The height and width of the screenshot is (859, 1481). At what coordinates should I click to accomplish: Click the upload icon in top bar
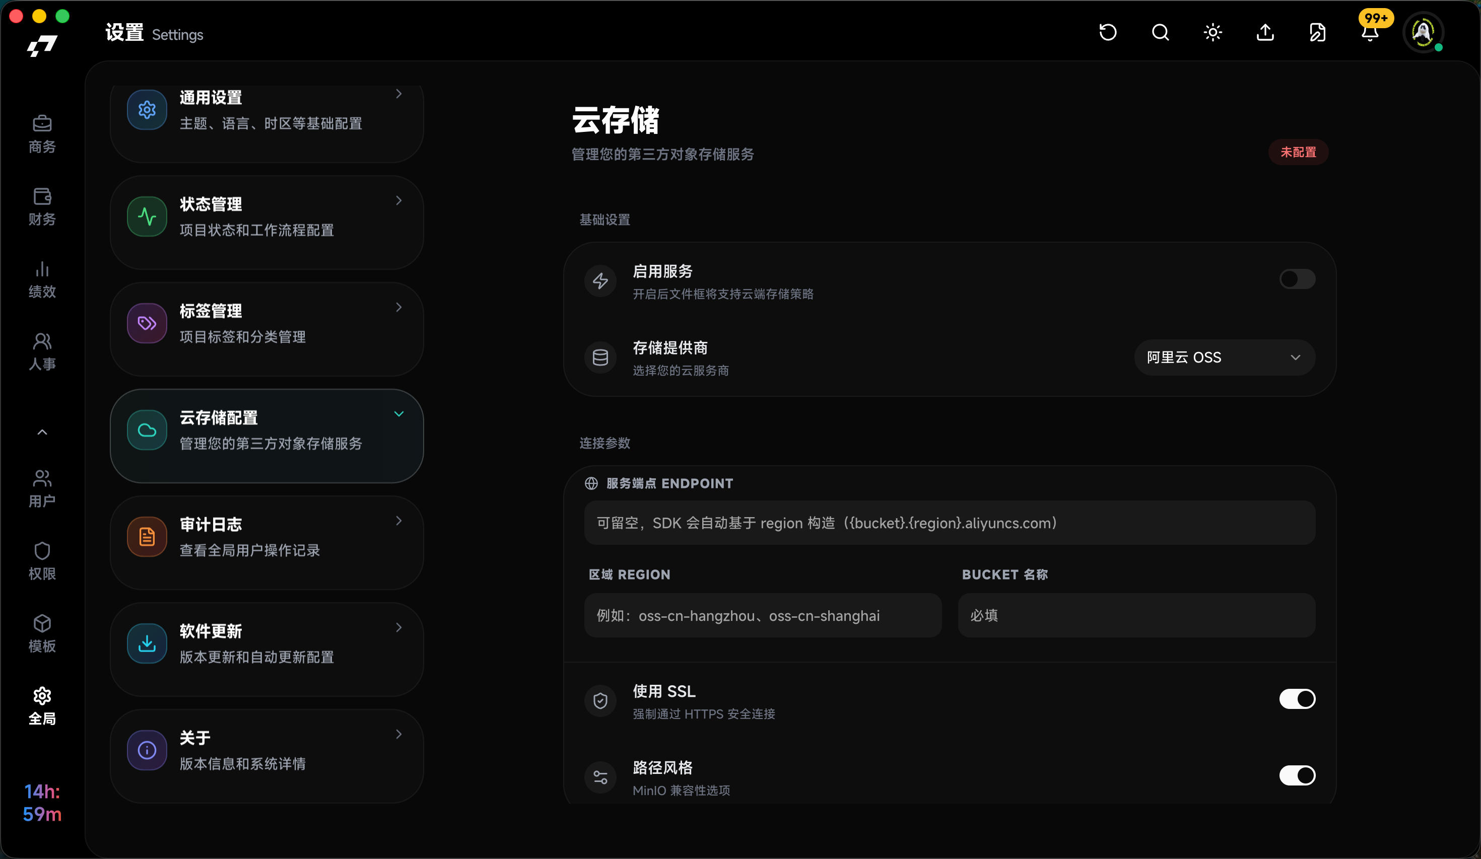[x=1265, y=32]
